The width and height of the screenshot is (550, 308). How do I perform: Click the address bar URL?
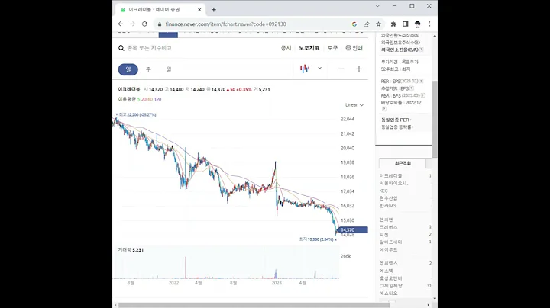point(226,24)
